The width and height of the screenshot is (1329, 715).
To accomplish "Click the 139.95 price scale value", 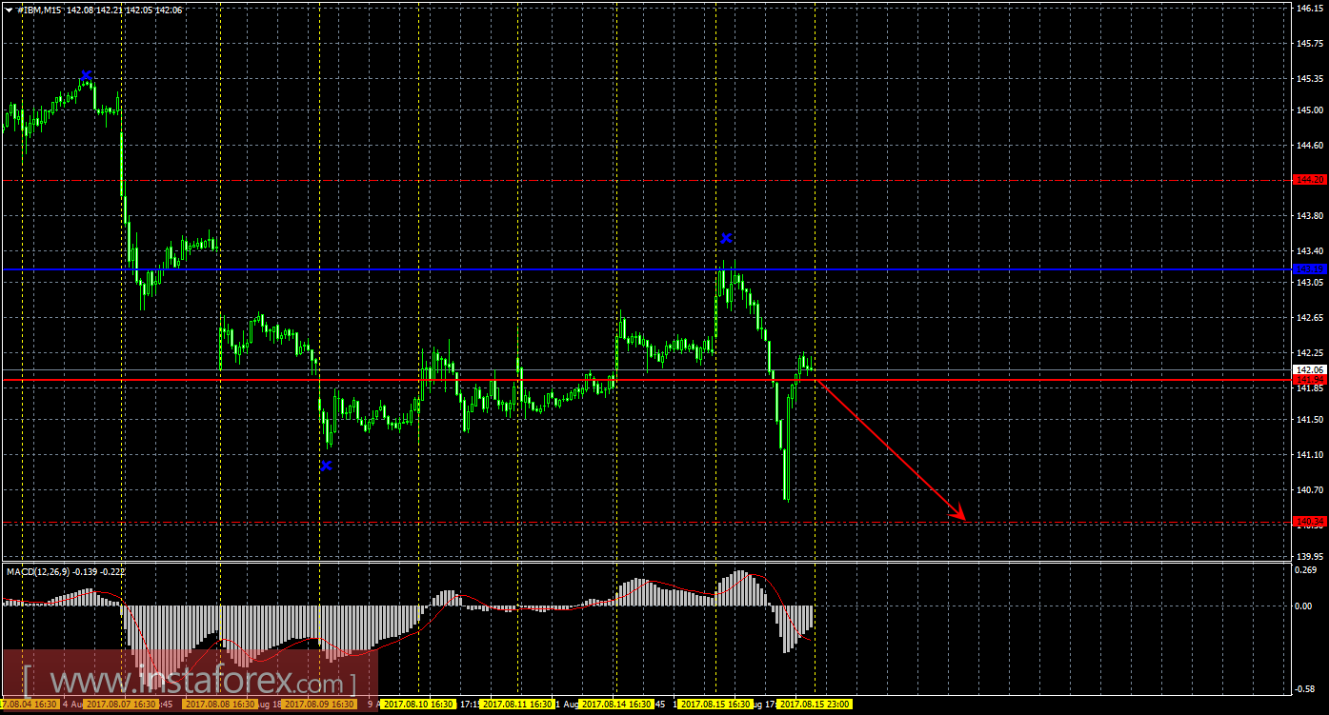I will 1309,556.
